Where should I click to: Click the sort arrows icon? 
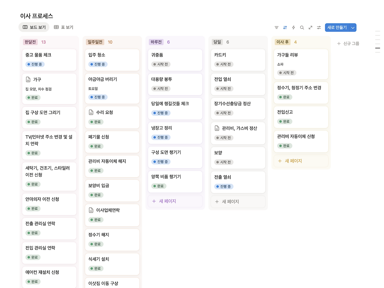(285, 27)
